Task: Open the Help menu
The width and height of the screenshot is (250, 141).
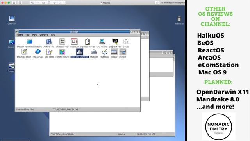Action: pos(53,35)
